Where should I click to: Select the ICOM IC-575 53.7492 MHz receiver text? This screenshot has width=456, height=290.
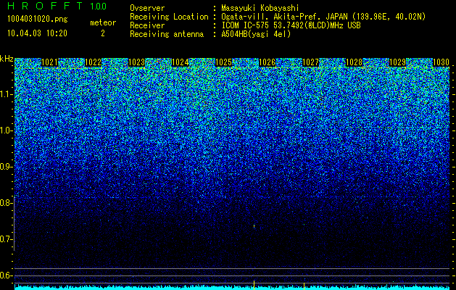pyautogui.click(x=291, y=25)
